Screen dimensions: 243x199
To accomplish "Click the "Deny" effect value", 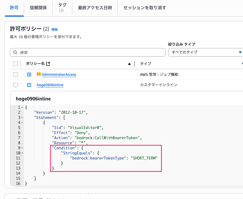I will [x=81, y=133].
